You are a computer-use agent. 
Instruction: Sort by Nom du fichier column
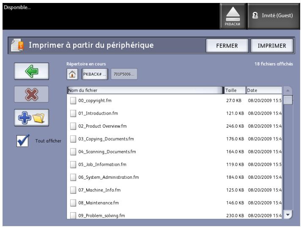click(145, 90)
